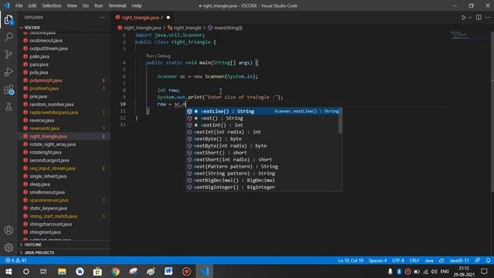Open the Testing flask view
Screen dimensions: 494x278
(x=8, y=107)
